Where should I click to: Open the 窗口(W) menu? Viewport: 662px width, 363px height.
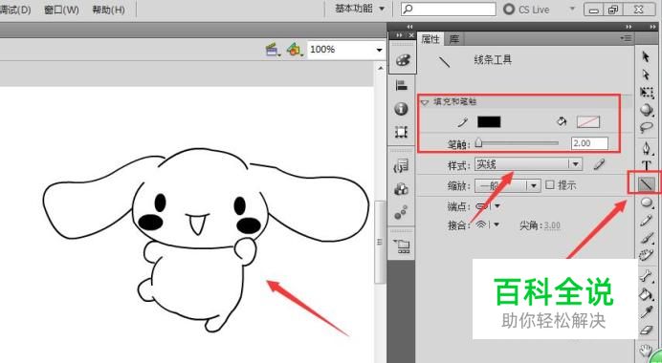61,10
